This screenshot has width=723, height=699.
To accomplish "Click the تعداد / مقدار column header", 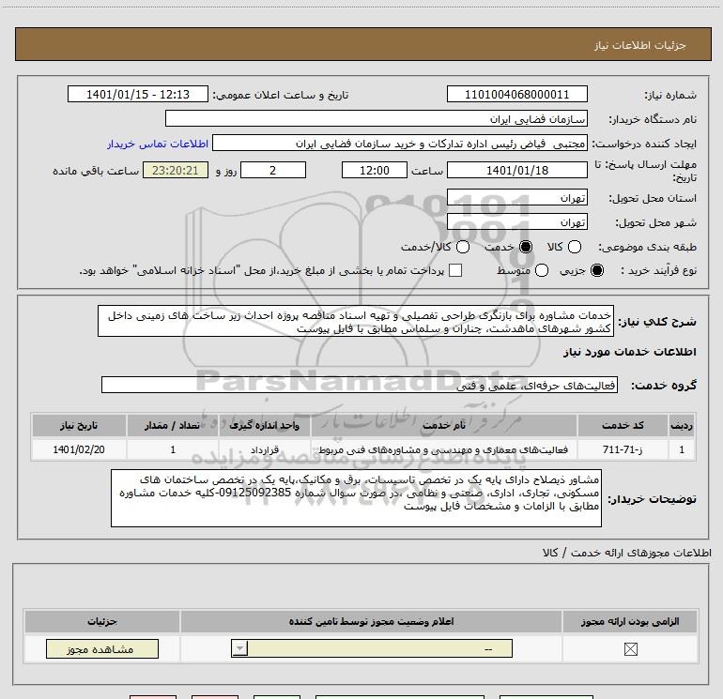I will 173,425.
